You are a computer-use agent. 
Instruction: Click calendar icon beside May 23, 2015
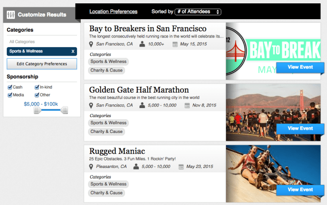coord(181,167)
